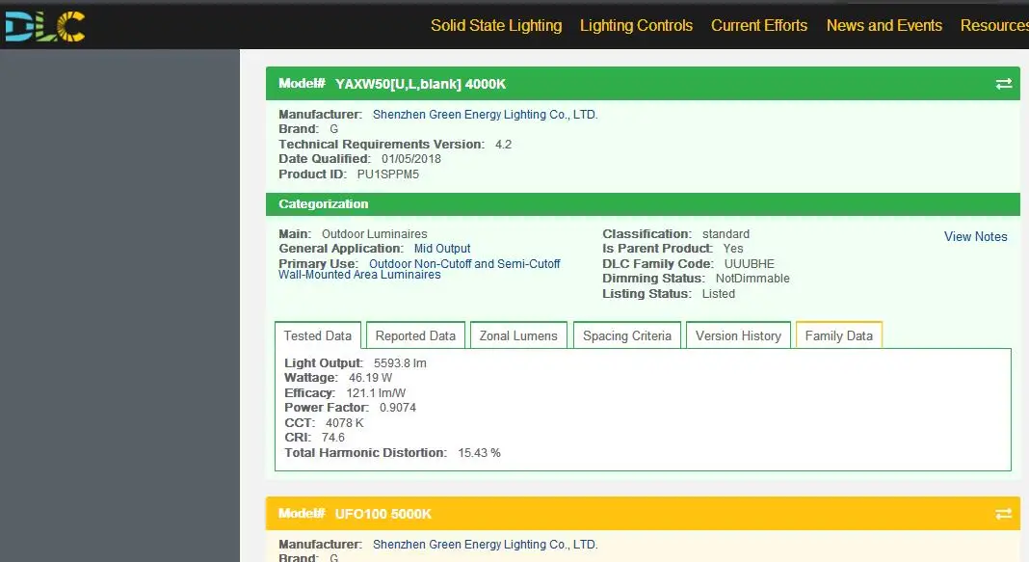Click model name UFO100 5000K
1029x562 pixels.
click(x=383, y=514)
